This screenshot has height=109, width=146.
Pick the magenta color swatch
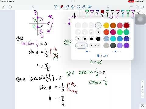pyautogui.click(x=113, y=32)
